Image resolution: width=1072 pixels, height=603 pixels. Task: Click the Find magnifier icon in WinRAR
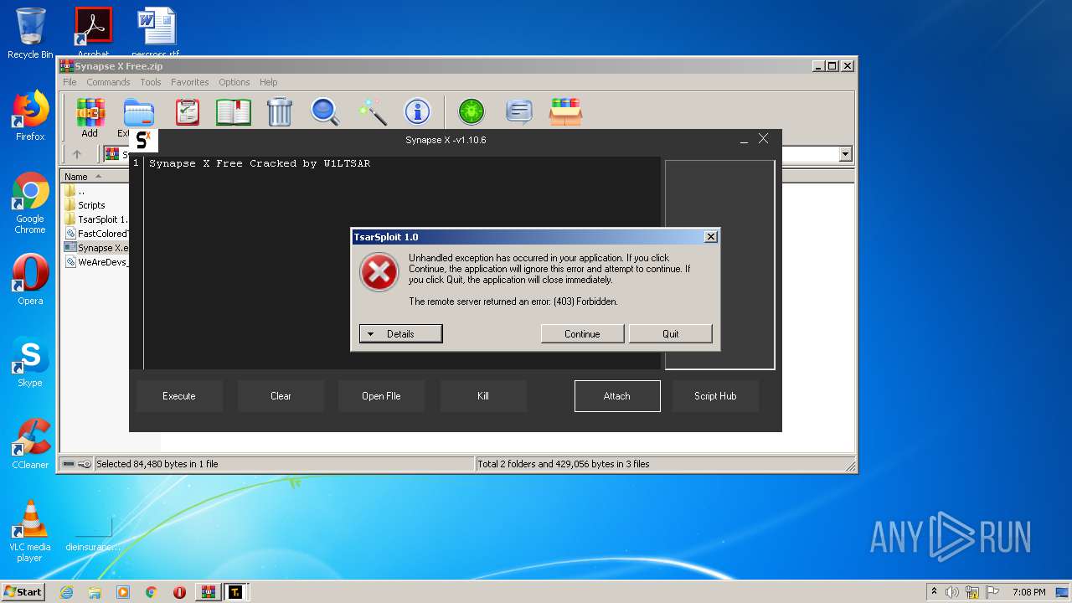coord(325,112)
